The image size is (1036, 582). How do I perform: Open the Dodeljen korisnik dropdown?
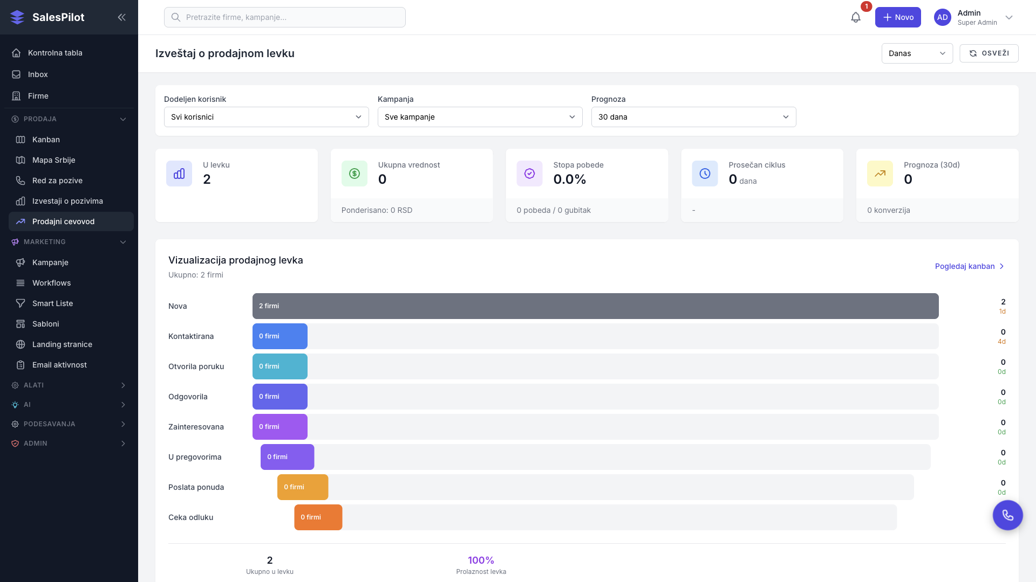pos(266,117)
